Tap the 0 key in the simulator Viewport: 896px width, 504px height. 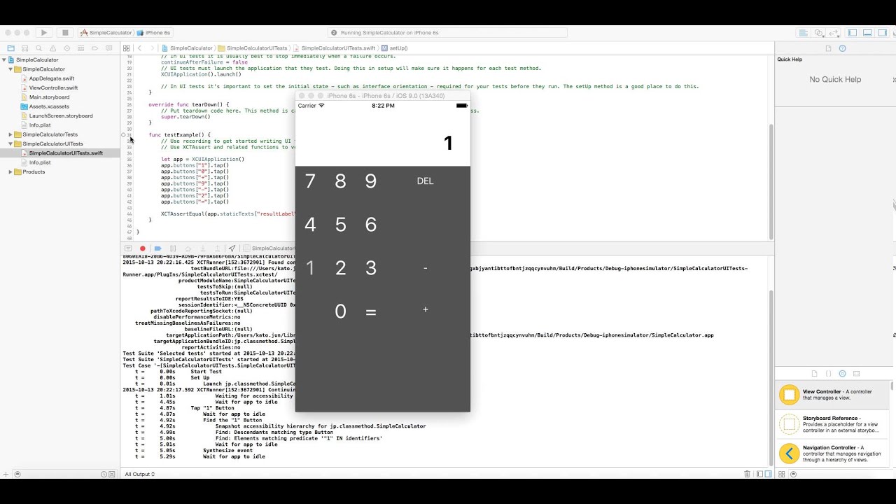[x=341, y=311]
